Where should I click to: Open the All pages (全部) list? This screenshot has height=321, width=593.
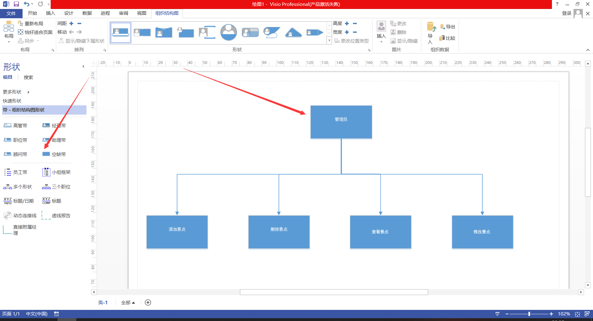coord(128,302)
